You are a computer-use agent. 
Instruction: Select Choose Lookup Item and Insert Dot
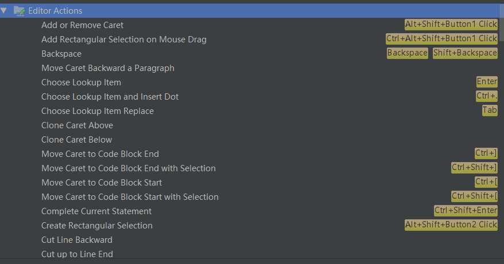(110, 97)
